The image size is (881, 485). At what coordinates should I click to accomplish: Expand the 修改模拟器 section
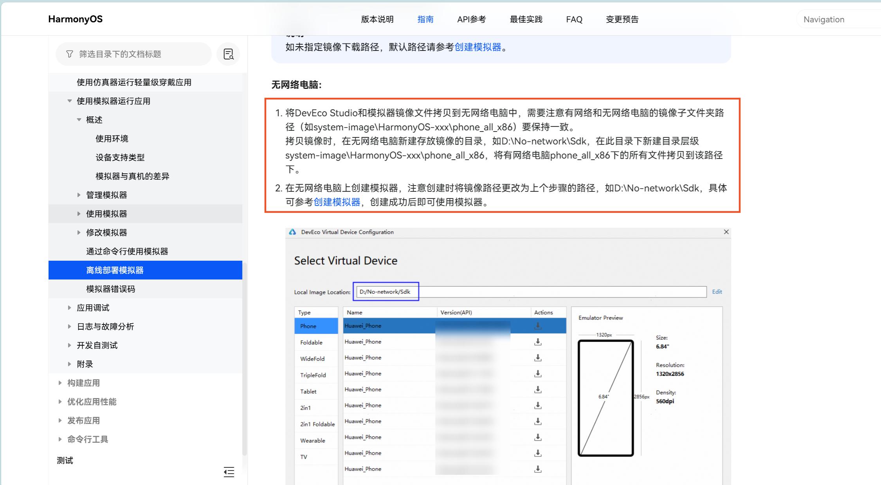tap(79, 232)
